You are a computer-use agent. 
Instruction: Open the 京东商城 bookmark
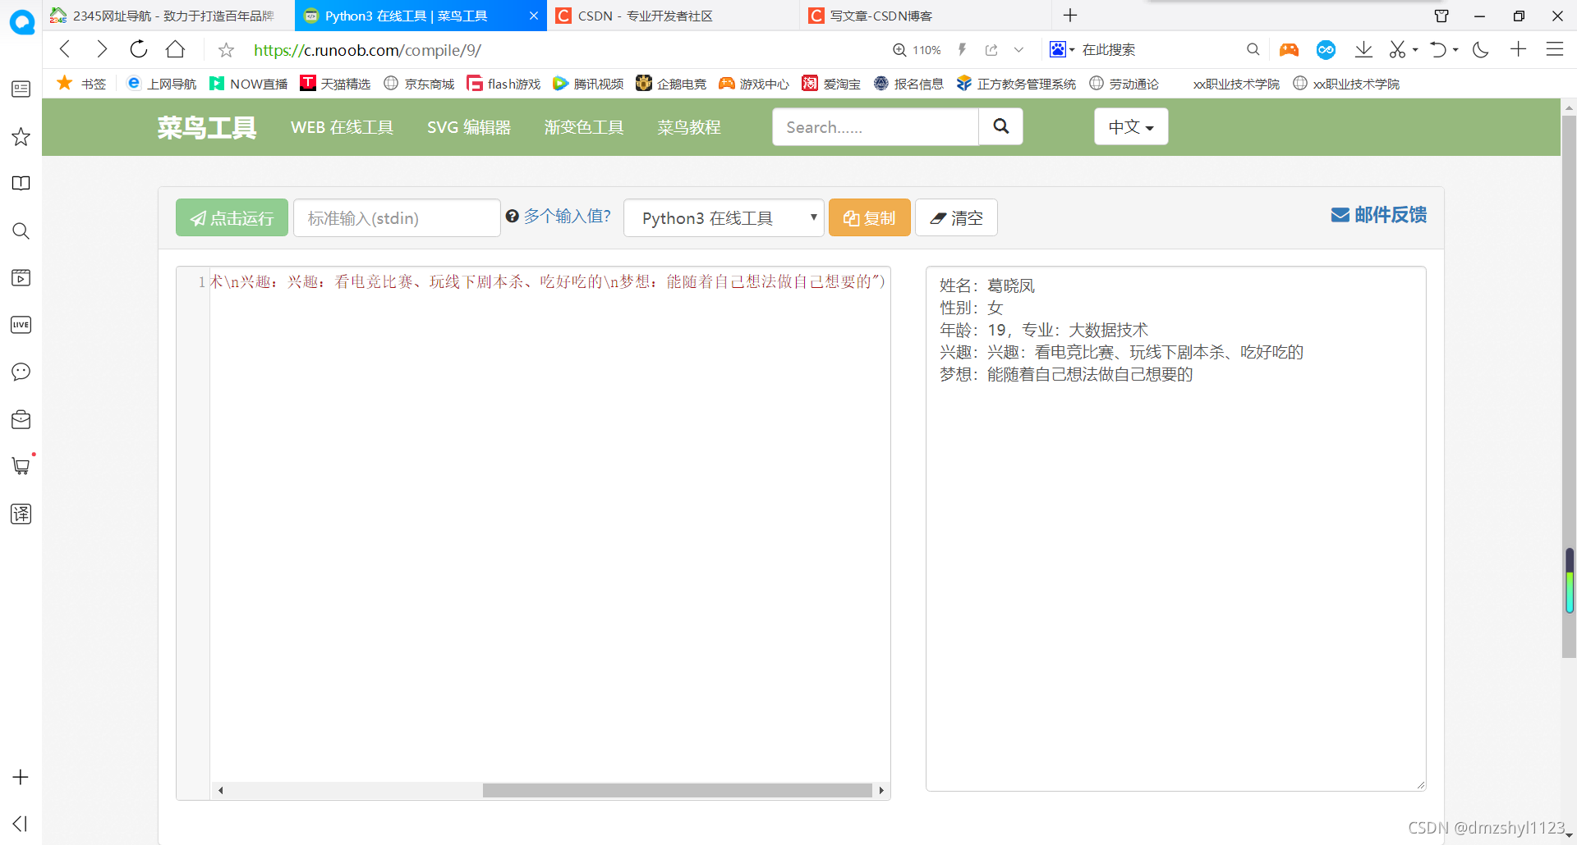(419, 84)
